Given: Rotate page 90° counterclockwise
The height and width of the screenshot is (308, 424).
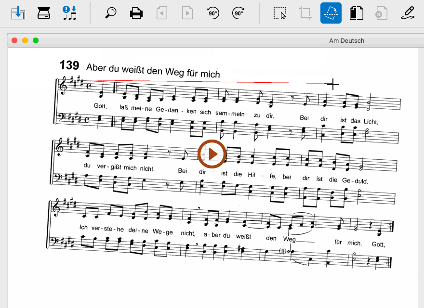Looking at the screenshot, I should (x=212, y=13).
